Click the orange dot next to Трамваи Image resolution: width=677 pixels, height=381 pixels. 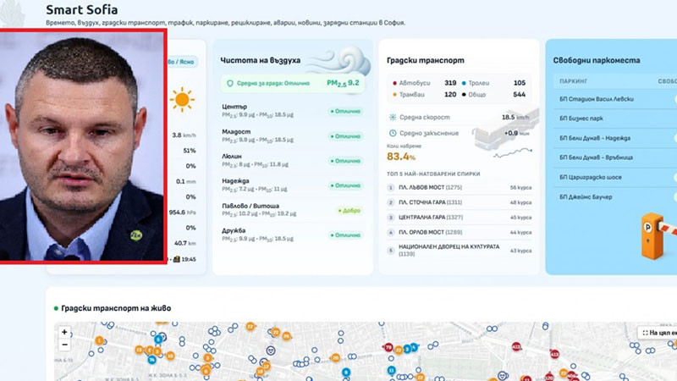click(x=394, y=95)
